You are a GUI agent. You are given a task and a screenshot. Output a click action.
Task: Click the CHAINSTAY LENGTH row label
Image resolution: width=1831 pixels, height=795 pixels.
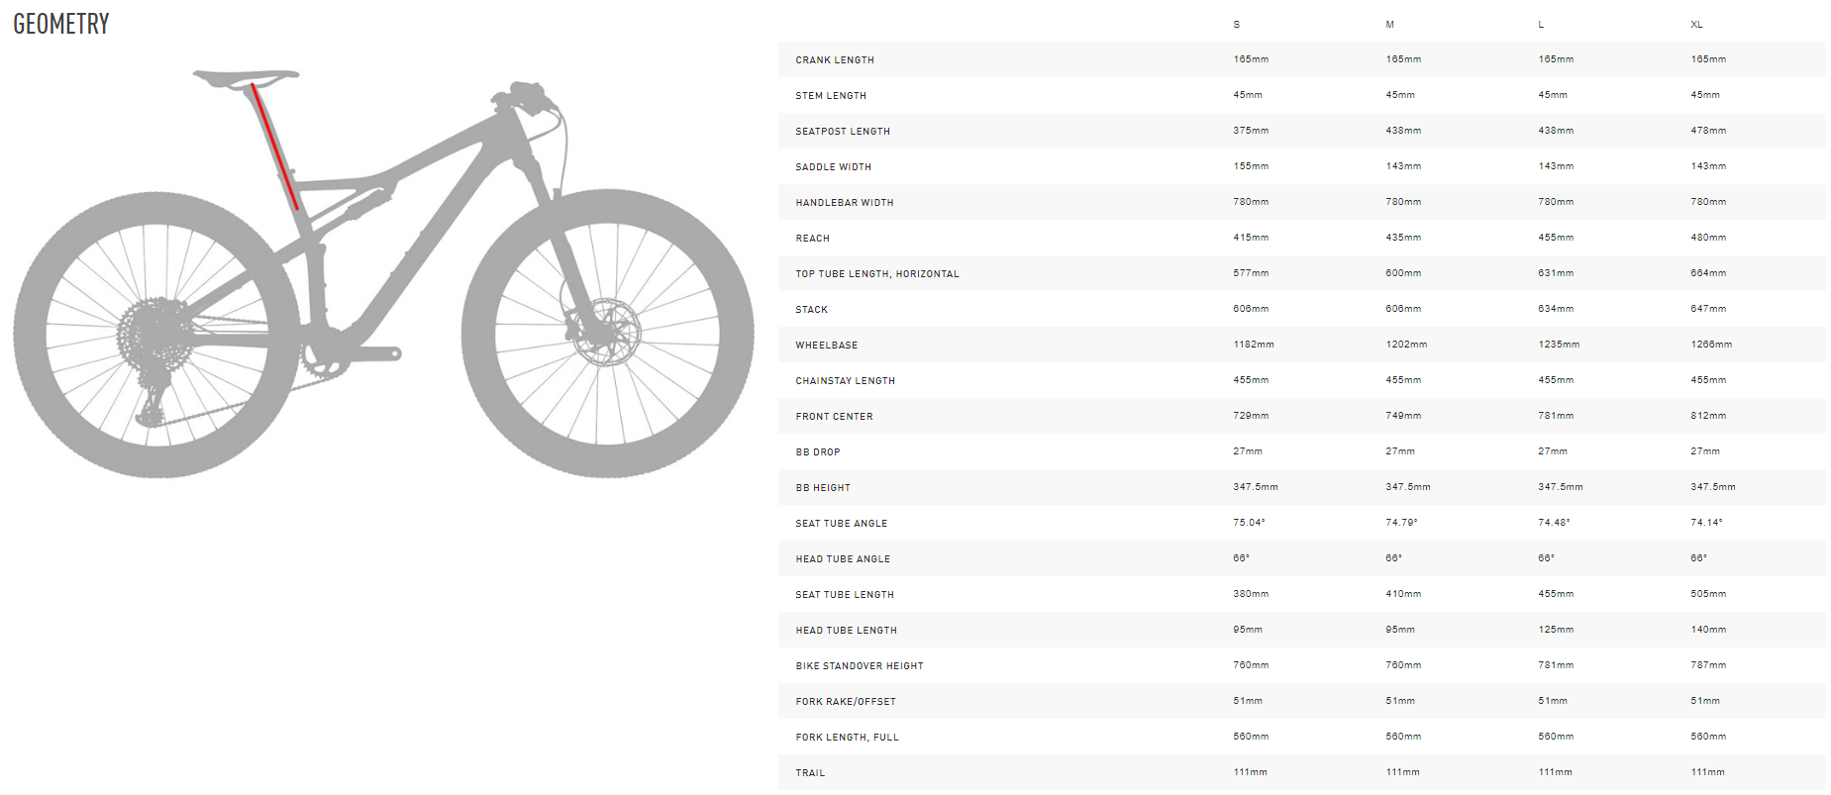tap(846, 381)
